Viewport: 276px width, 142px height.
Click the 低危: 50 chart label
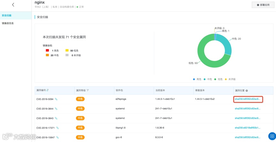(x=193, y=63)
